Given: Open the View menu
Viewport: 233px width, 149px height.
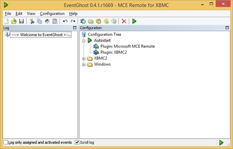Looking at the screenshot, I should 31,14.
